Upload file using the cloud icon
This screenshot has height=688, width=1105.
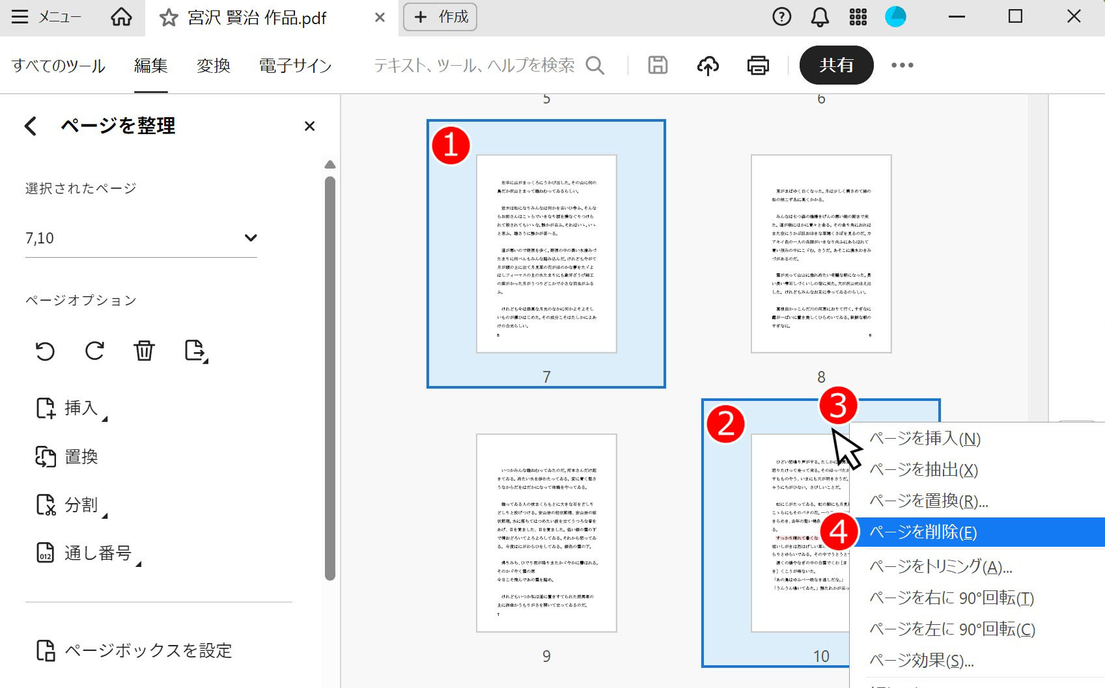tap(708, 65)
